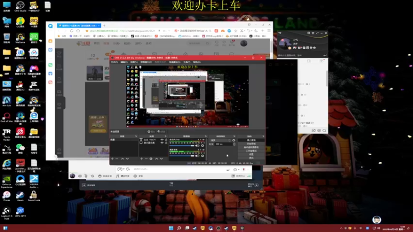The width and height of the screenshot is (413, 232).
Task: Enable Studio Mode in OBS controls
Action: (251, 151)
